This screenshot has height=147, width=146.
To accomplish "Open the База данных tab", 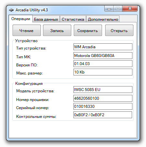I will pos(46,19).
